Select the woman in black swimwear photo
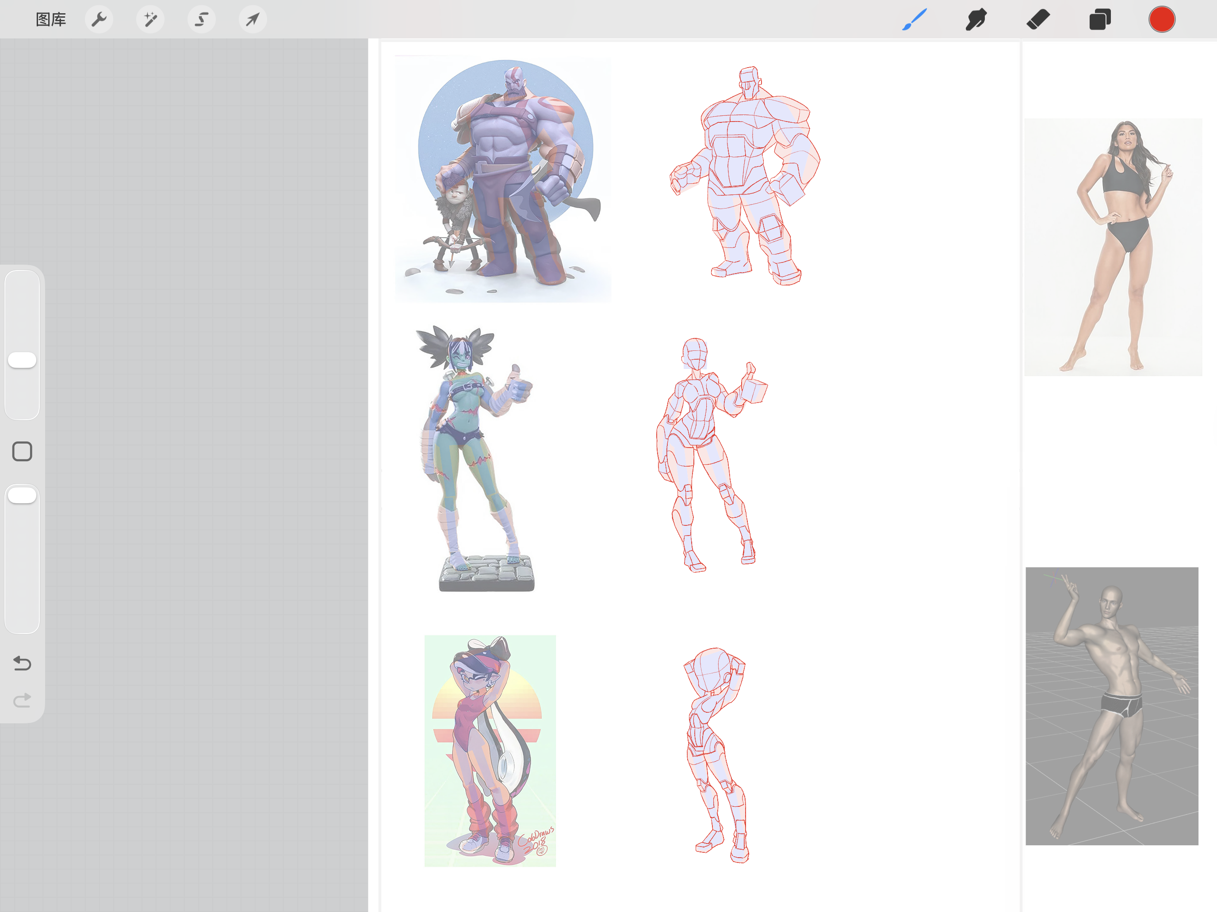Screen dimensions: 1217x912 1113,247
